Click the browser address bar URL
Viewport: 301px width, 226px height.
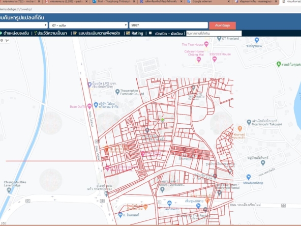(x=16, y=9)
